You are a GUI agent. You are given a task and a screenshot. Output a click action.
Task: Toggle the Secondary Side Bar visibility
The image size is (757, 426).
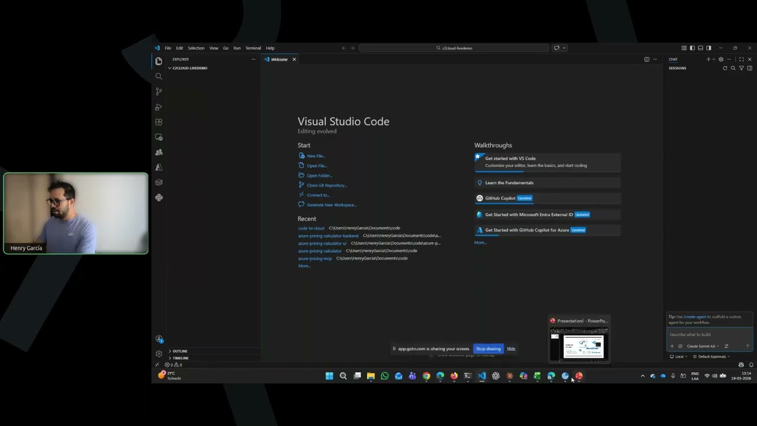[709, 48]
